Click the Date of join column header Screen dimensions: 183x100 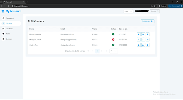pyautogui.click(x=123, y=29)
